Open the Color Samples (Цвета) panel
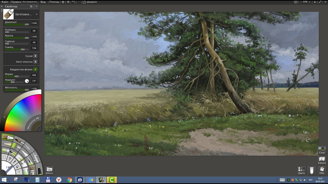Image resolution: width=328 pixels, height=184 pixels. (x=301, y=170)
